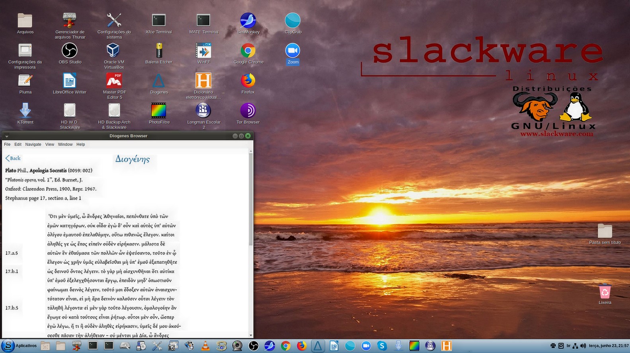Click the Diogenes text vertical scrollbar

click(x=251, y=199)
